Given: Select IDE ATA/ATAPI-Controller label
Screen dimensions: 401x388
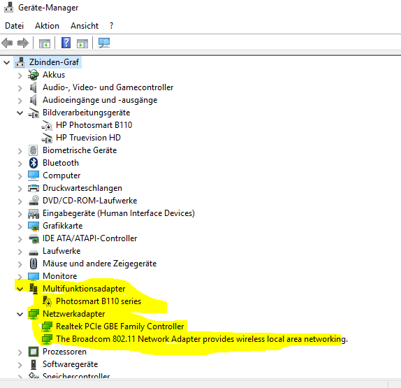Looking at the screenshot, I should [89, 238].
